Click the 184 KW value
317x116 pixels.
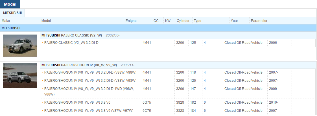coord(193,111)
